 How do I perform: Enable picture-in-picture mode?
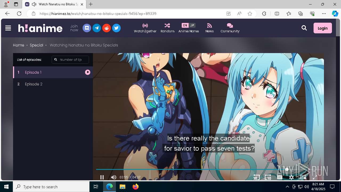tap(303, 177)
